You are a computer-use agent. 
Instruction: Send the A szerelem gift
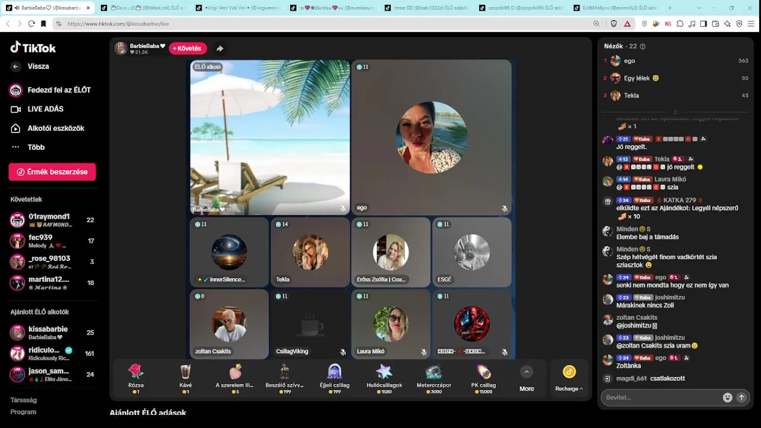coord(235,378)
